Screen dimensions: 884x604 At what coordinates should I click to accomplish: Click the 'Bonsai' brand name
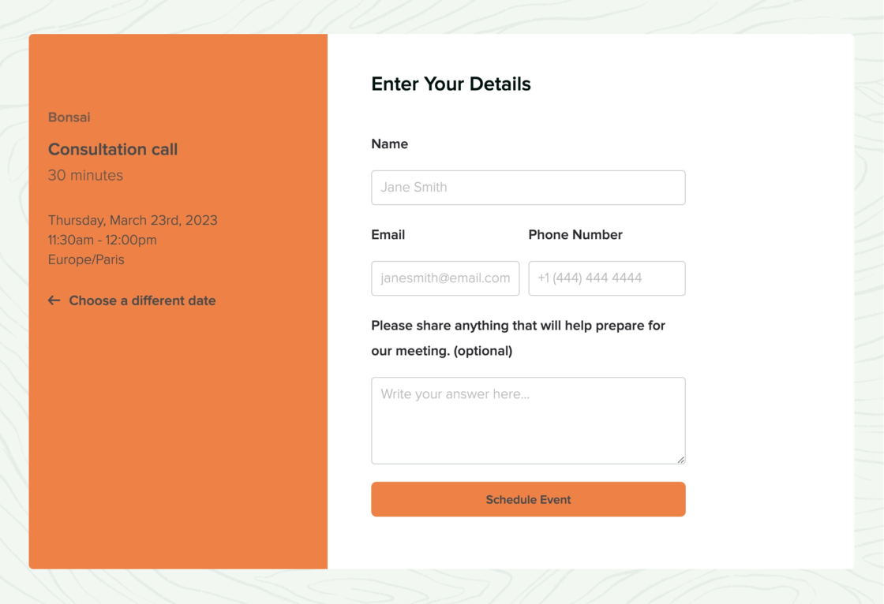[x=69, y=117]
